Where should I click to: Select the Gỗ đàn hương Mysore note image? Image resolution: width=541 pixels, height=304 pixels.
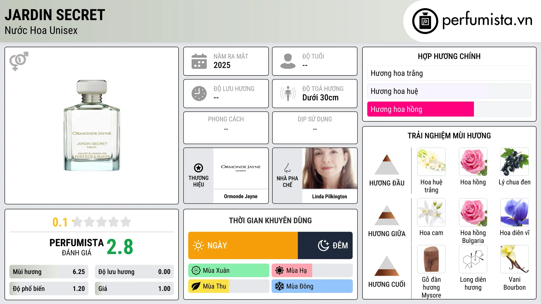(x=431, y=259)
